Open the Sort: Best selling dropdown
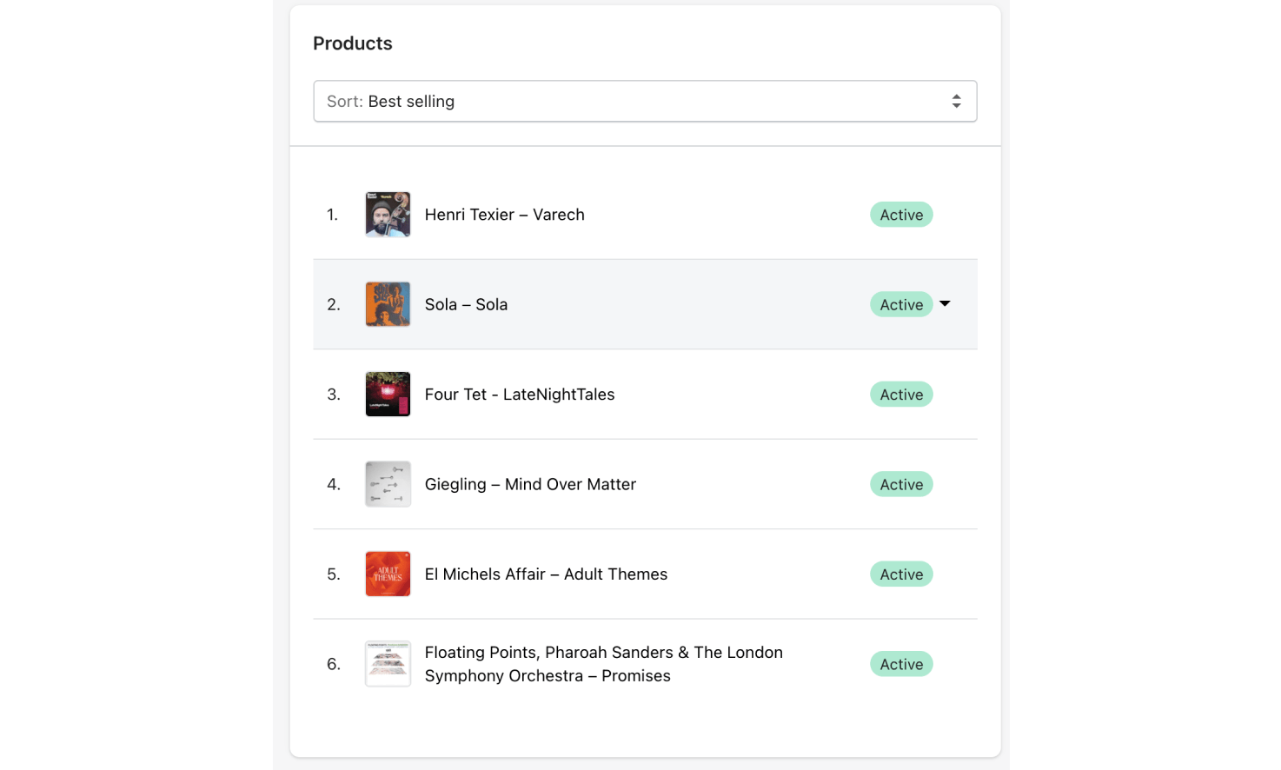This screenshot has height=770, width=1281. 645,101
